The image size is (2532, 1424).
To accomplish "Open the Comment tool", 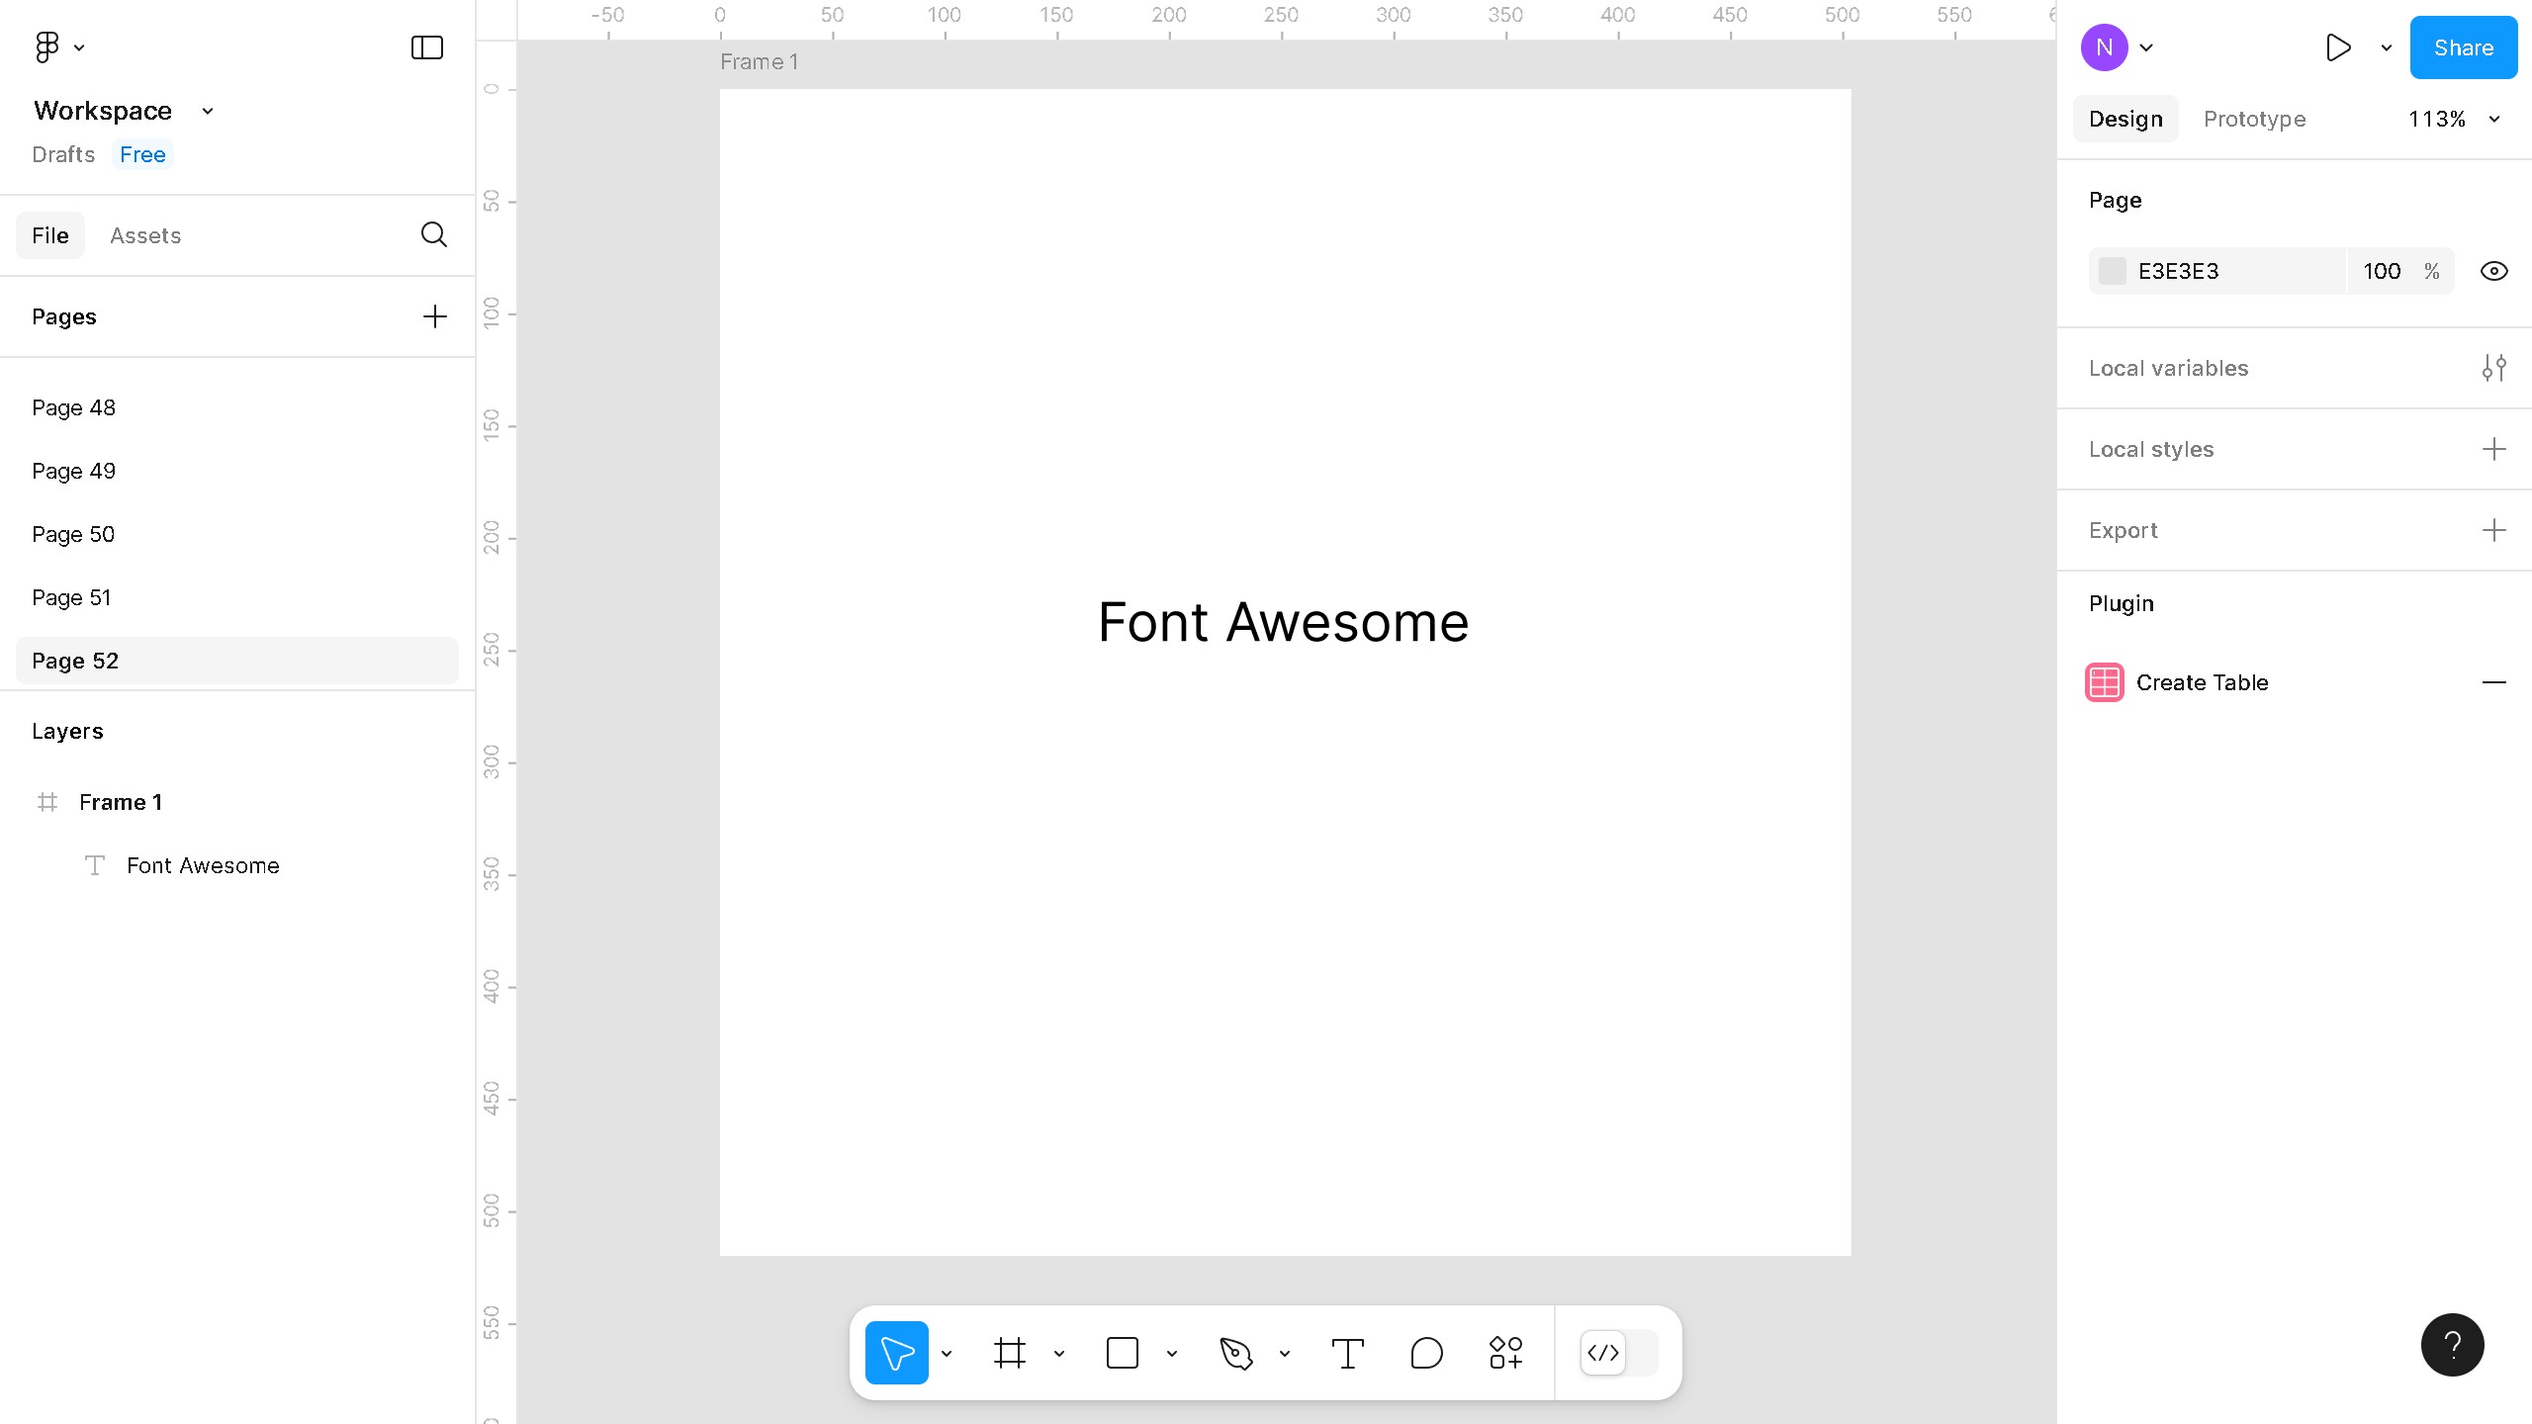I will click(1425, 1352).
